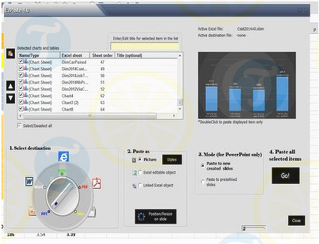Screen dimensions: 319x244
Task: Click the chart icon in the Chart4 row
Action: 26,96
